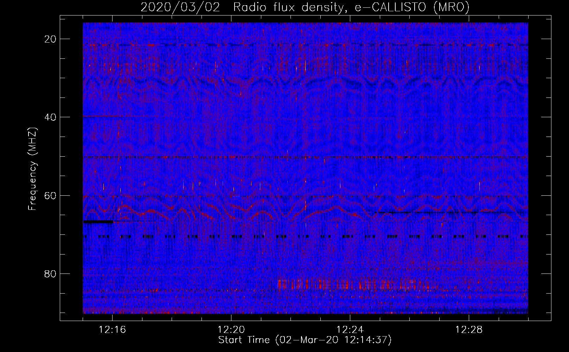The width and height of the screenshot is (569, 352).
Task: Click the time tick label '12:20'
Action: click(231, 330)
